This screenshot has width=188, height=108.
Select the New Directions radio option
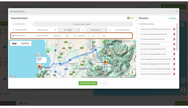(x=13, y=36)
